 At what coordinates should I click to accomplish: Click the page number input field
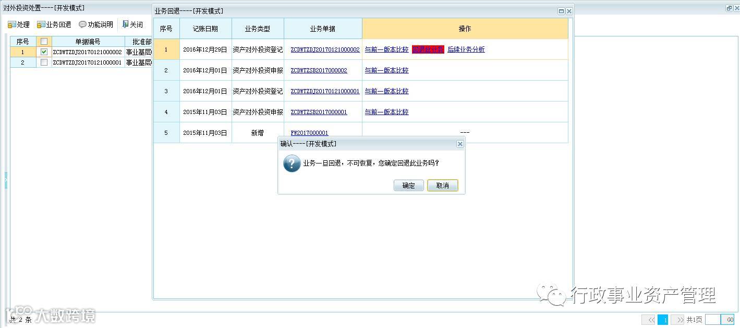tap(712, 320)
